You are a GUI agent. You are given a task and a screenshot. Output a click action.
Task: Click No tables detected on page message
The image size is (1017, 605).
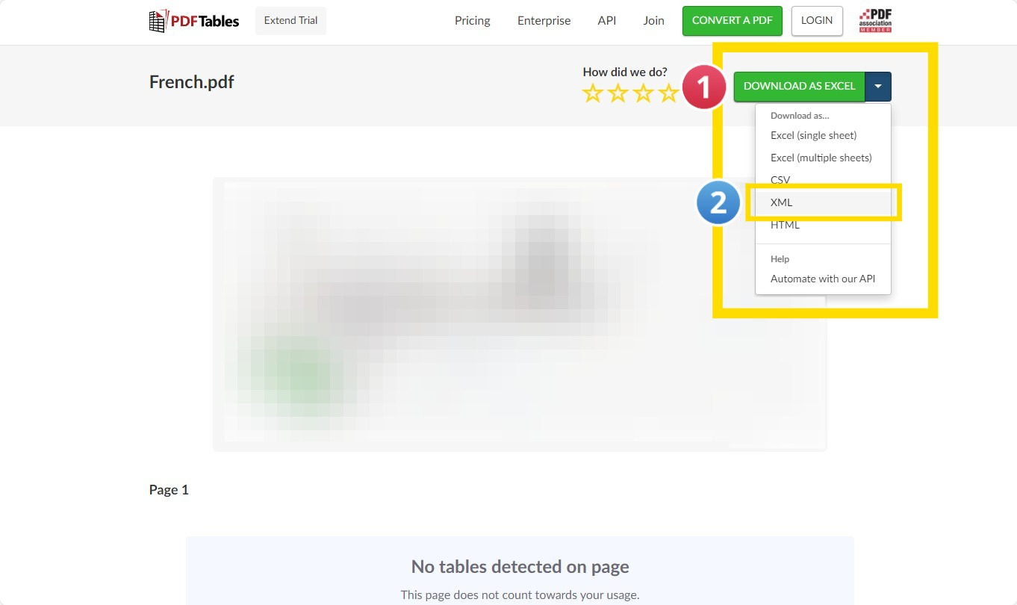(520, 567)
